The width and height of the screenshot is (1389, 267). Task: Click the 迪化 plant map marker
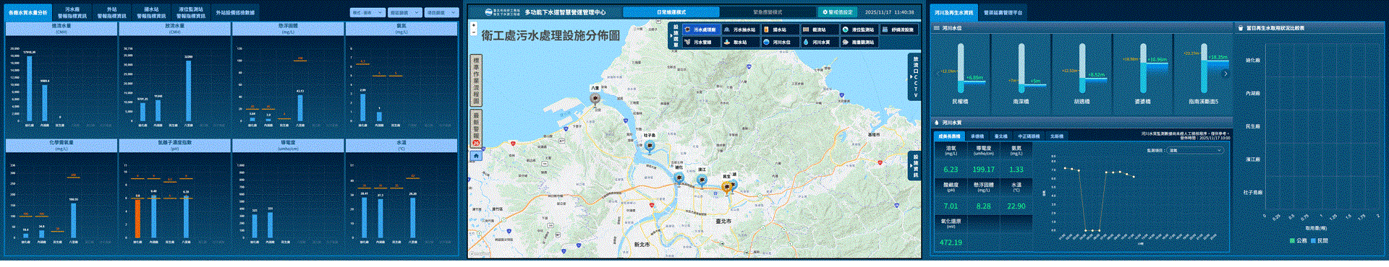click(679, 178)
